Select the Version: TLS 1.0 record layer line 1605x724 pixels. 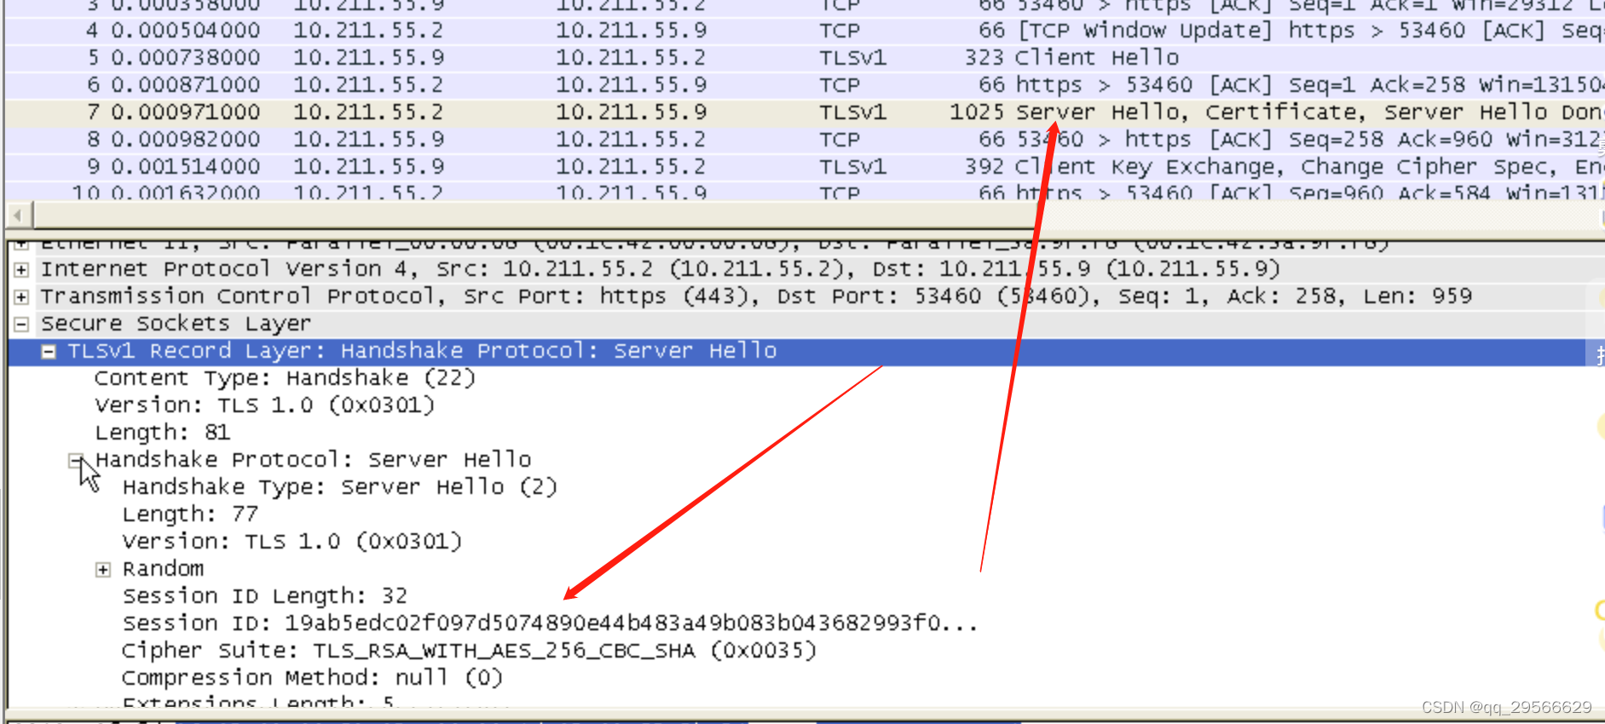pyautogui.click(x=264, y=405)
